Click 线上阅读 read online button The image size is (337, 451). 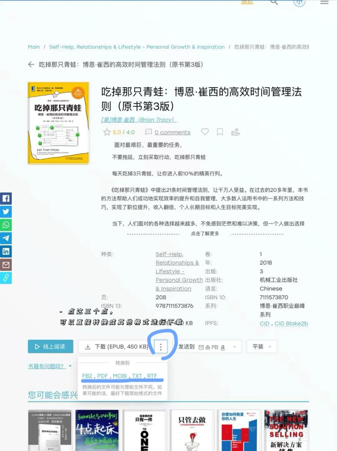[x=51, y=346]
